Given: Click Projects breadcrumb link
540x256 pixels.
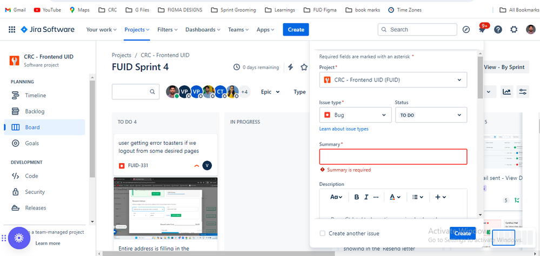Looking at the screenshot, I should [x=122, y=55].
